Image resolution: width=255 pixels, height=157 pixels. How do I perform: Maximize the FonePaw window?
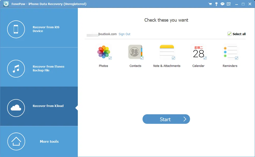click(243, 4)
